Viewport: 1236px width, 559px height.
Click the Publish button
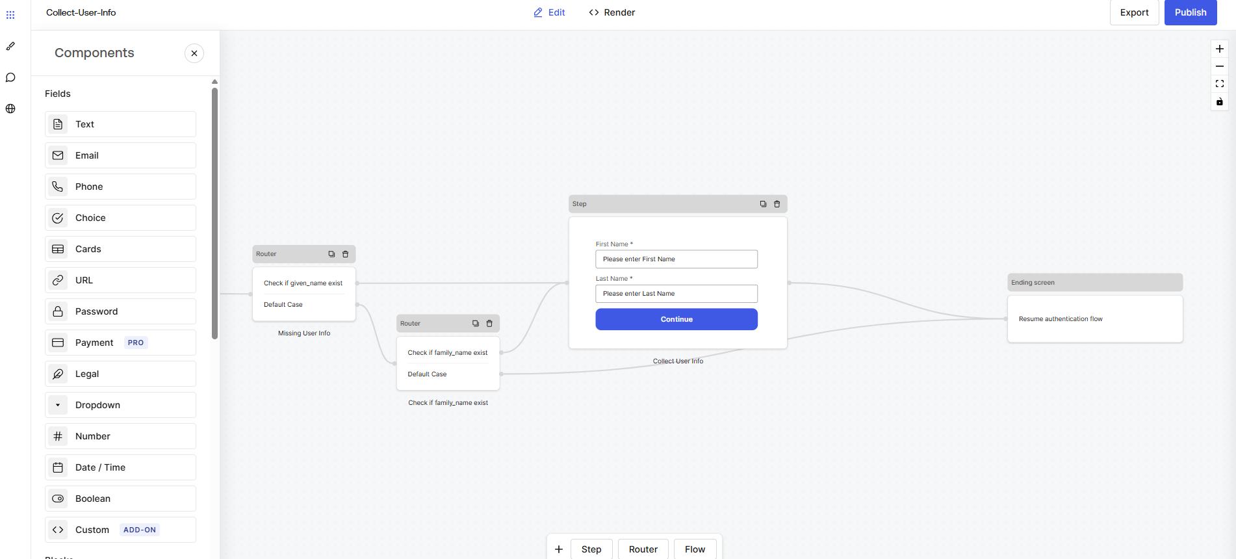click(1190, 12)
